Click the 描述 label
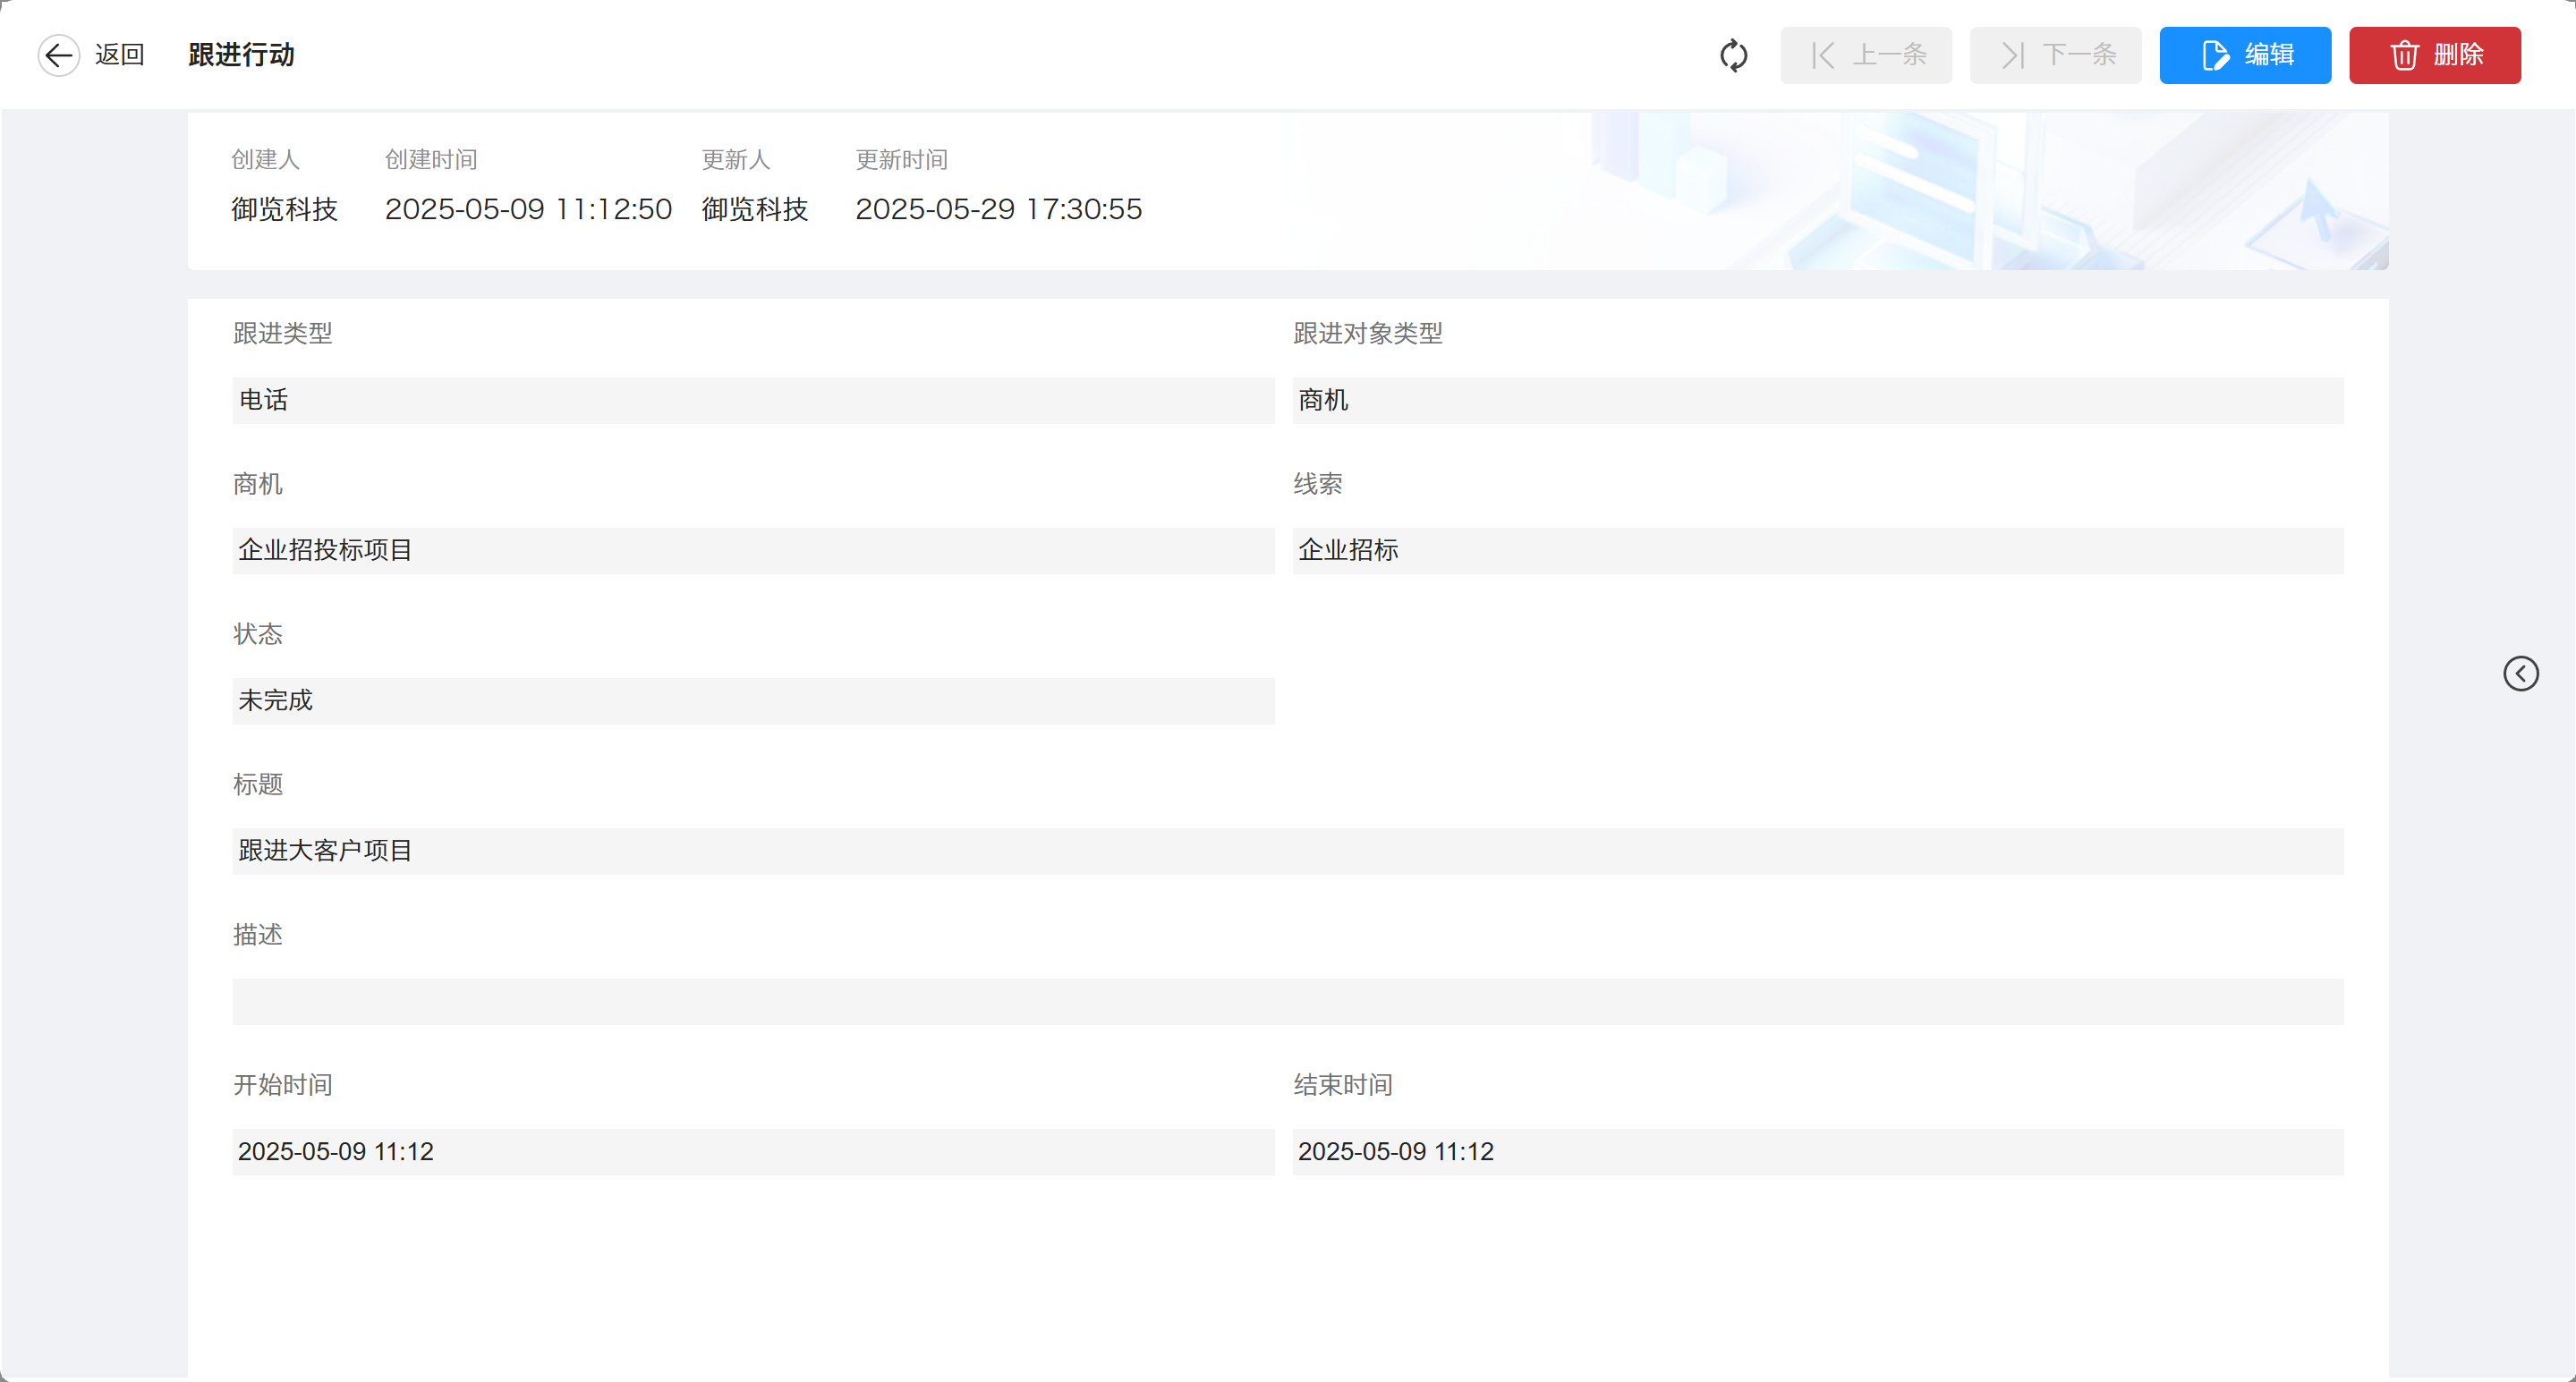Screen dimensions: 2576x1382 coord(258,934)
